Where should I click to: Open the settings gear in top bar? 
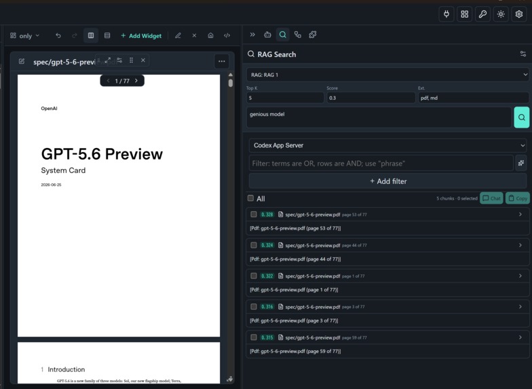(518, 14)
